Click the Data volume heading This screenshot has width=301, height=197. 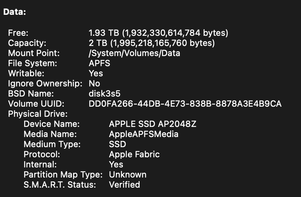point(15,12)
